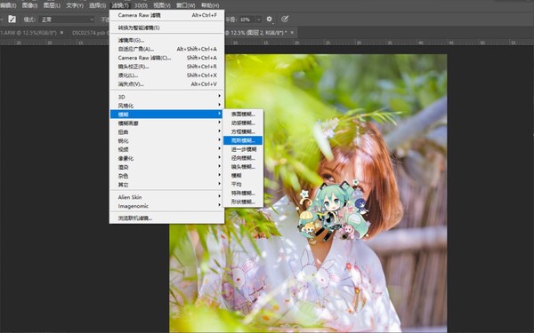Expand the 平滑 10% value dropdown
This screenshot has height=333, width=534.
[258, 20]
